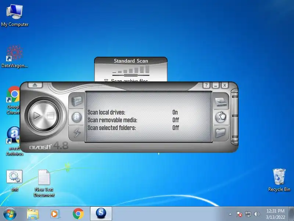Viewport: 294px width, 221px height.
Task: Show hidden tray icons arrow
Action: click(x=230, y=214)
